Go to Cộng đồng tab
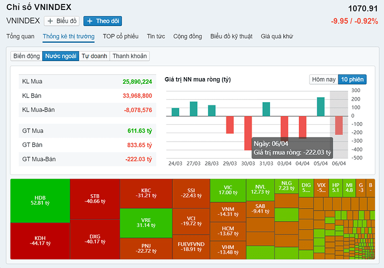 coord(188,37)
